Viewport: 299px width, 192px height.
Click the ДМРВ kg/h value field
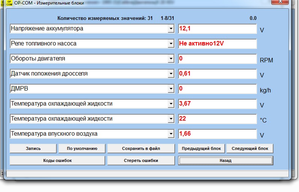pyautogui.click(x=217, y=89)
